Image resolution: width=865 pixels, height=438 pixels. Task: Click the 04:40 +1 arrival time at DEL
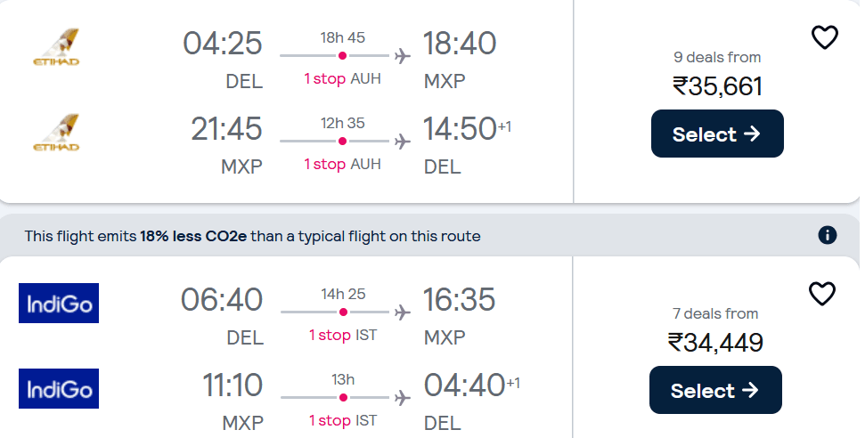pos(471,385)
